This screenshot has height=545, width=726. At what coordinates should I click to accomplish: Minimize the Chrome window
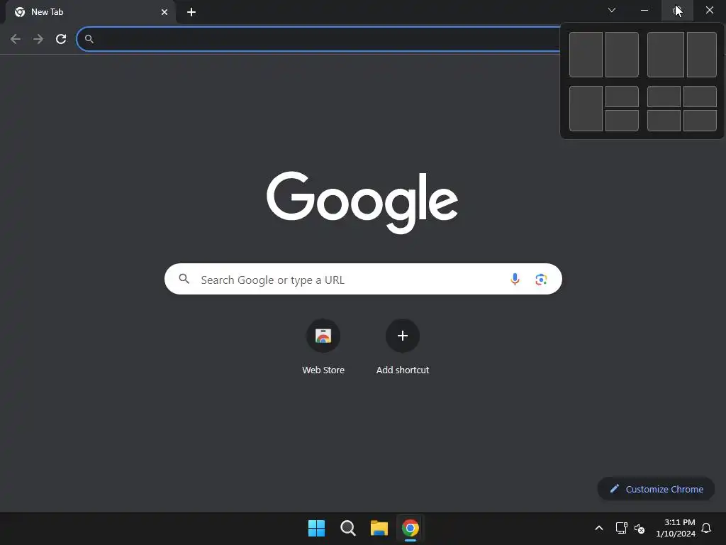point(644,10)
